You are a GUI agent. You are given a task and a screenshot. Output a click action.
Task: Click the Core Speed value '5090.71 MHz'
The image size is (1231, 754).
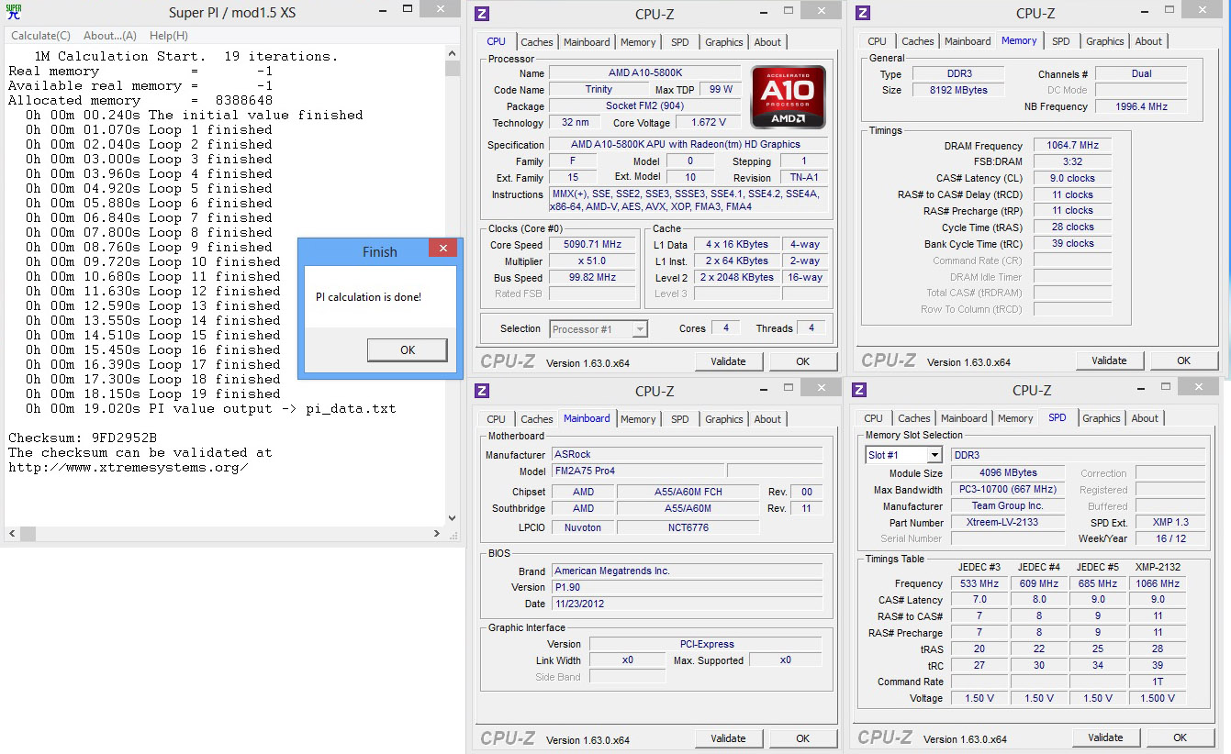coord(592,245)
